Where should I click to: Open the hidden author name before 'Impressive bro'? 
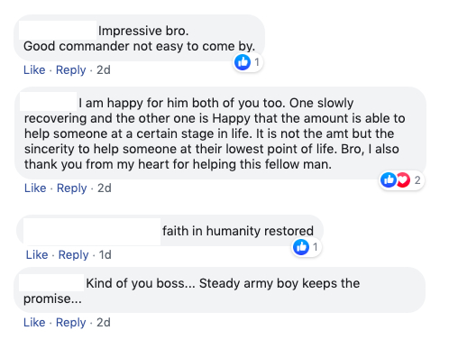[x=58, y=30]
